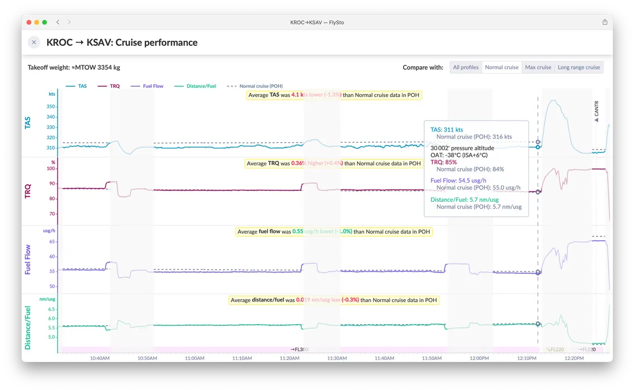Image resolution: width=635 pixels, height=391 pixels.
Task: Open the share icon in title bar
Action: (604, 22)
